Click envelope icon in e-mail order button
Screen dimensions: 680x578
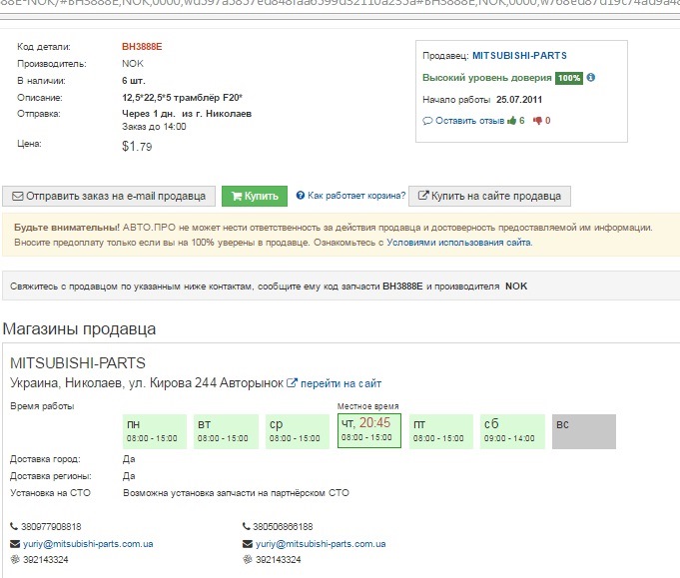coord(18,196)
